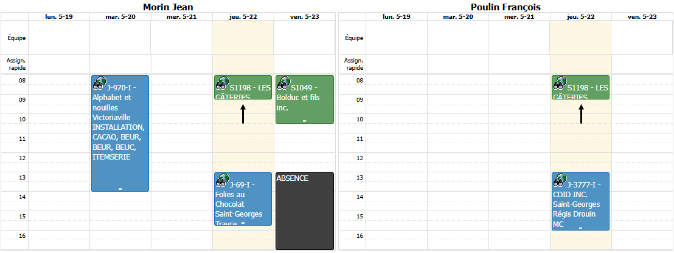Select the ABSENCE block on ven. 5-23
The width and height of the screenshot is (674, 253).
click(304, 211)
